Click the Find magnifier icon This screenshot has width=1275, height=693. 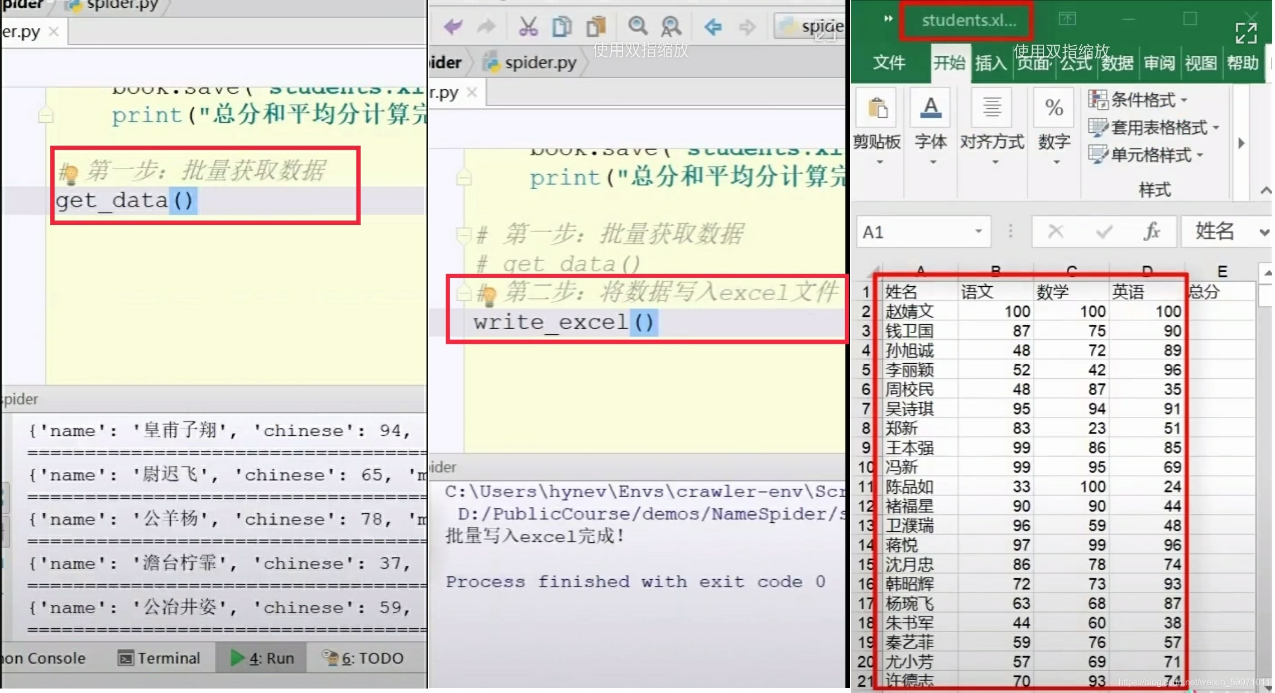637,26
